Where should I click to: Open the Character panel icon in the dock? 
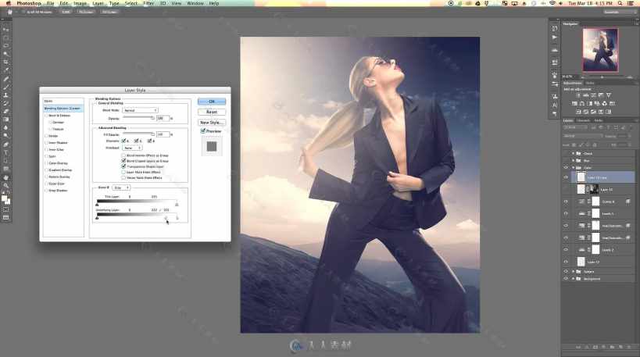click(x=554, y=105)
